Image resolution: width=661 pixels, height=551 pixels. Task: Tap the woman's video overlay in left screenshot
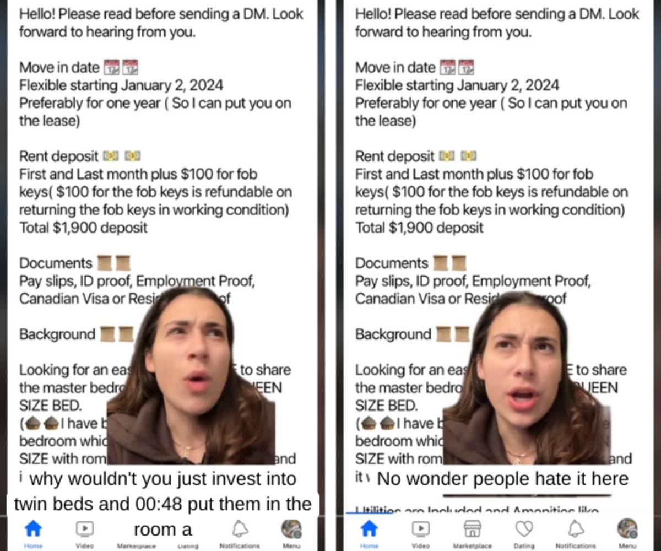[x=191, y=376]
